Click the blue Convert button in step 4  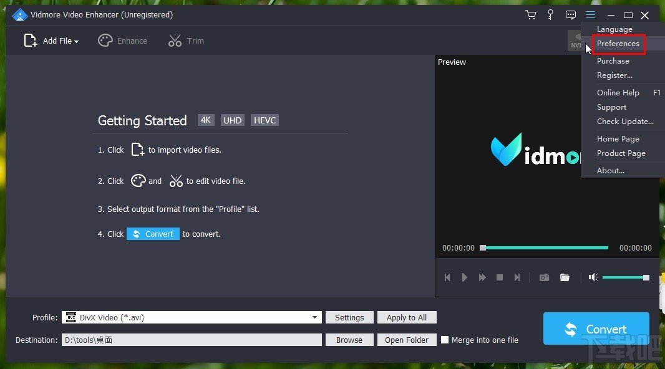click(153, 234)
